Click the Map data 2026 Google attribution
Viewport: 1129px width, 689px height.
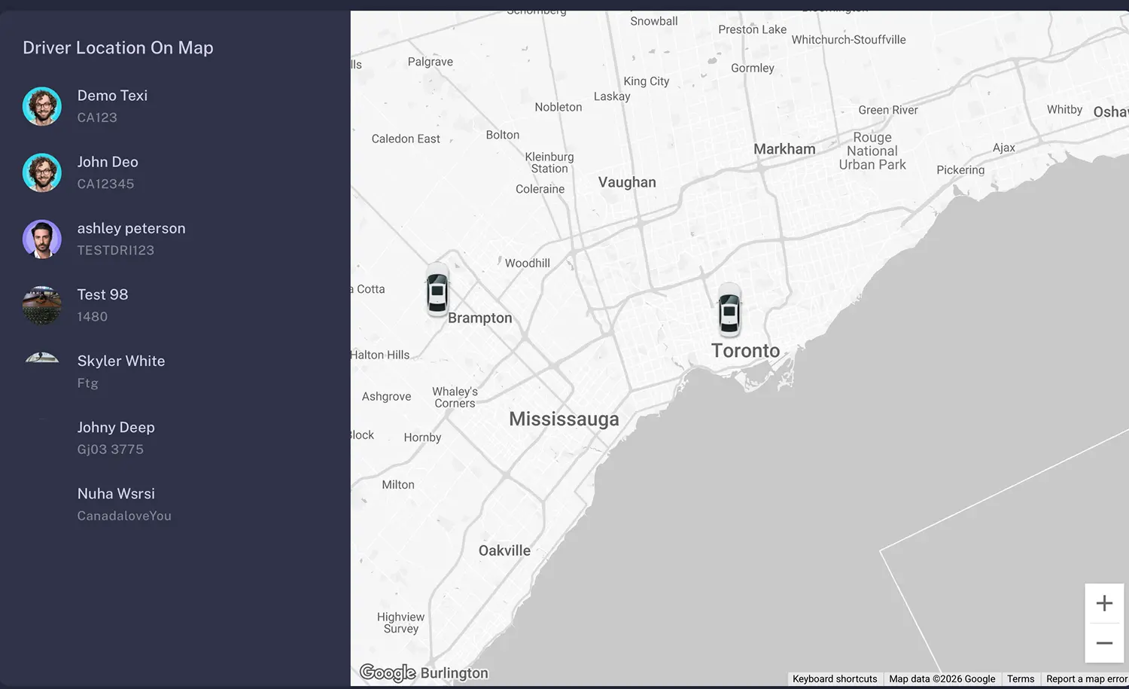click(x=942, y=678)
